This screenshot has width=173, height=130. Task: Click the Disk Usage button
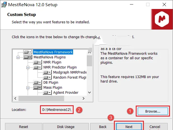pyautogui.click(x=66, y=127)
